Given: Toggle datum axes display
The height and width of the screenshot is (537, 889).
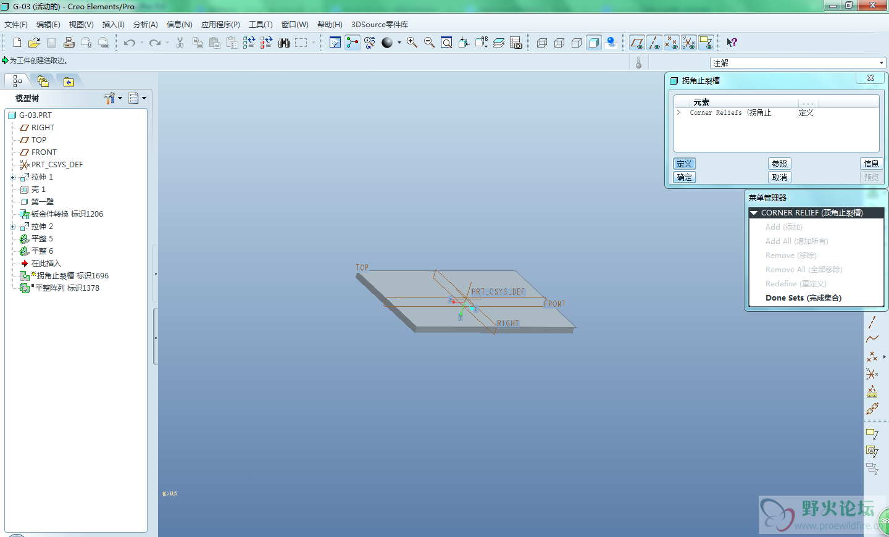Looking at the screenshot, I should pos(654,43).
